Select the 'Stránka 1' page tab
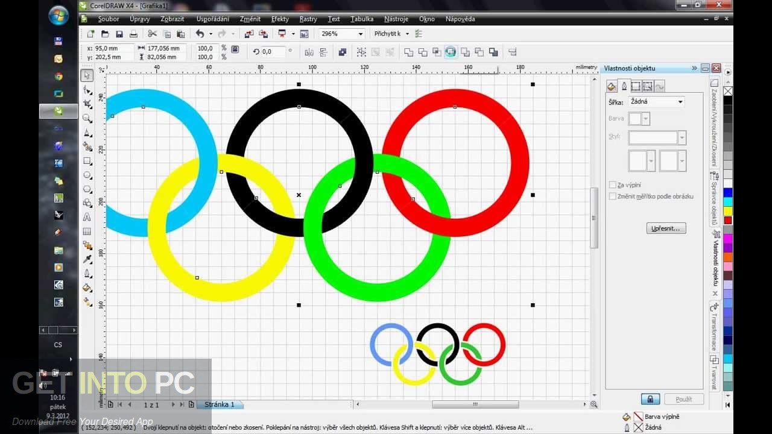The height and width of the screenshot is (434, 772). [220, 404]
